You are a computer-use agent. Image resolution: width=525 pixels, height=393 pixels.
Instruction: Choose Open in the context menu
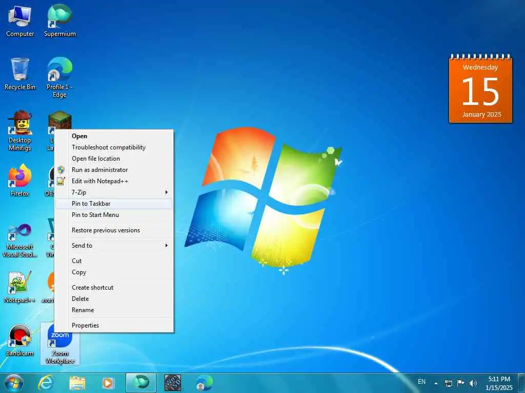(x=114, y=136)
